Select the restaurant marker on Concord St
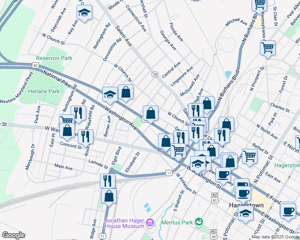 [x=85, y=138]
